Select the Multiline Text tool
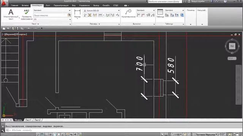 (x=11, y=14)
